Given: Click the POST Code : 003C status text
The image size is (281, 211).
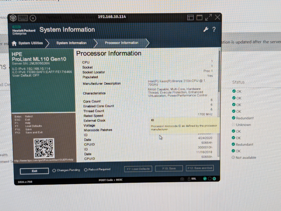Looking at the screenshot, I should pyautogui.click(x=110, y=180).
